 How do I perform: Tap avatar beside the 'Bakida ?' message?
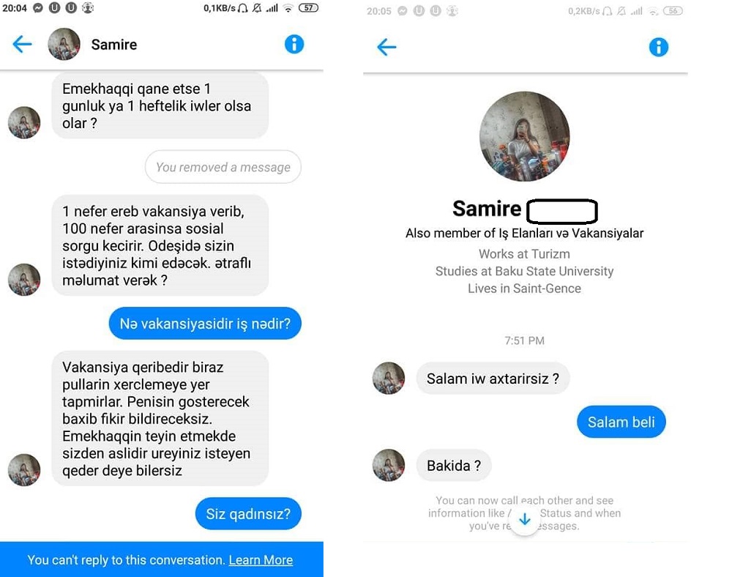389,465
